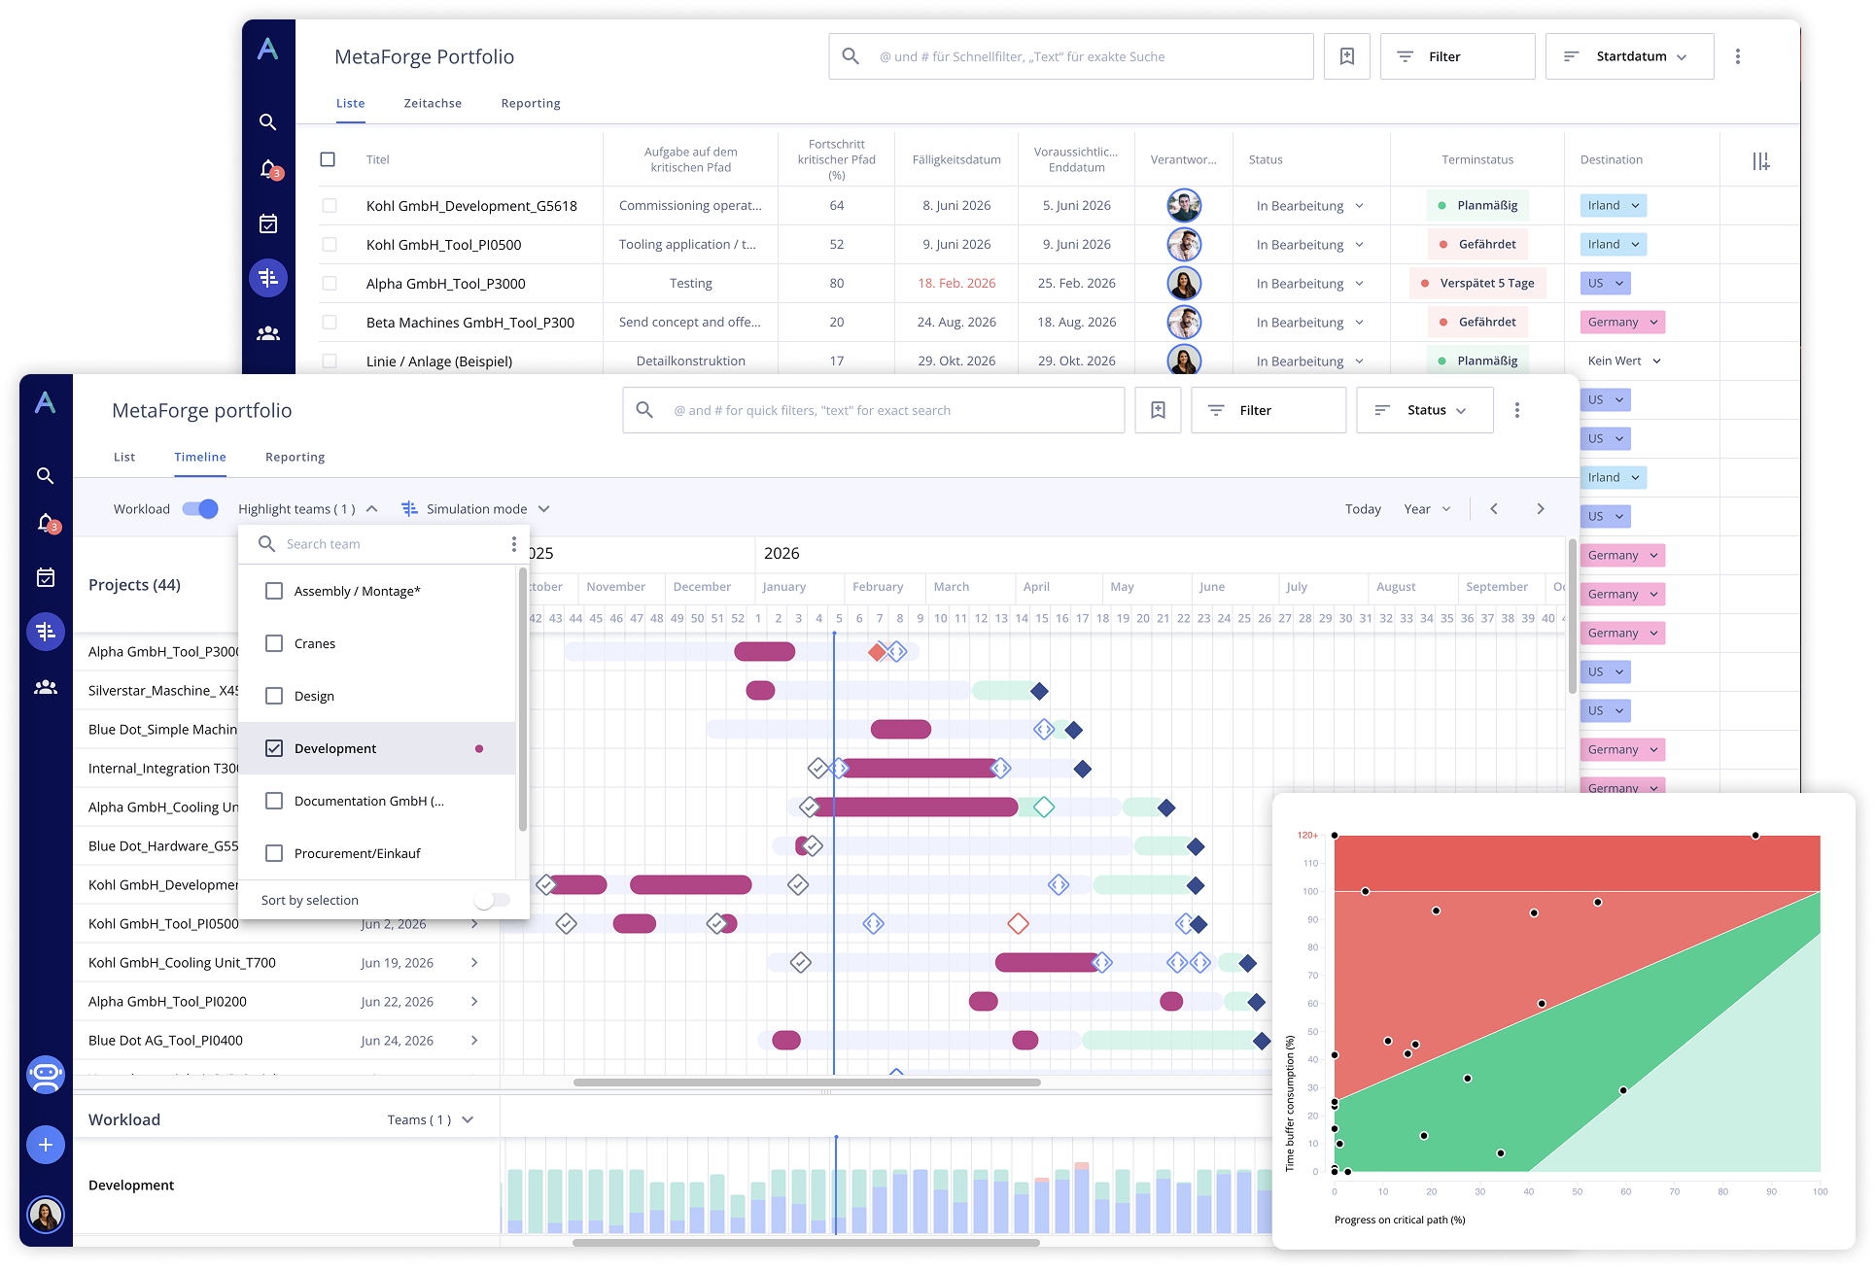
Task: Open column settings icon in German list
Action: 1760,161
